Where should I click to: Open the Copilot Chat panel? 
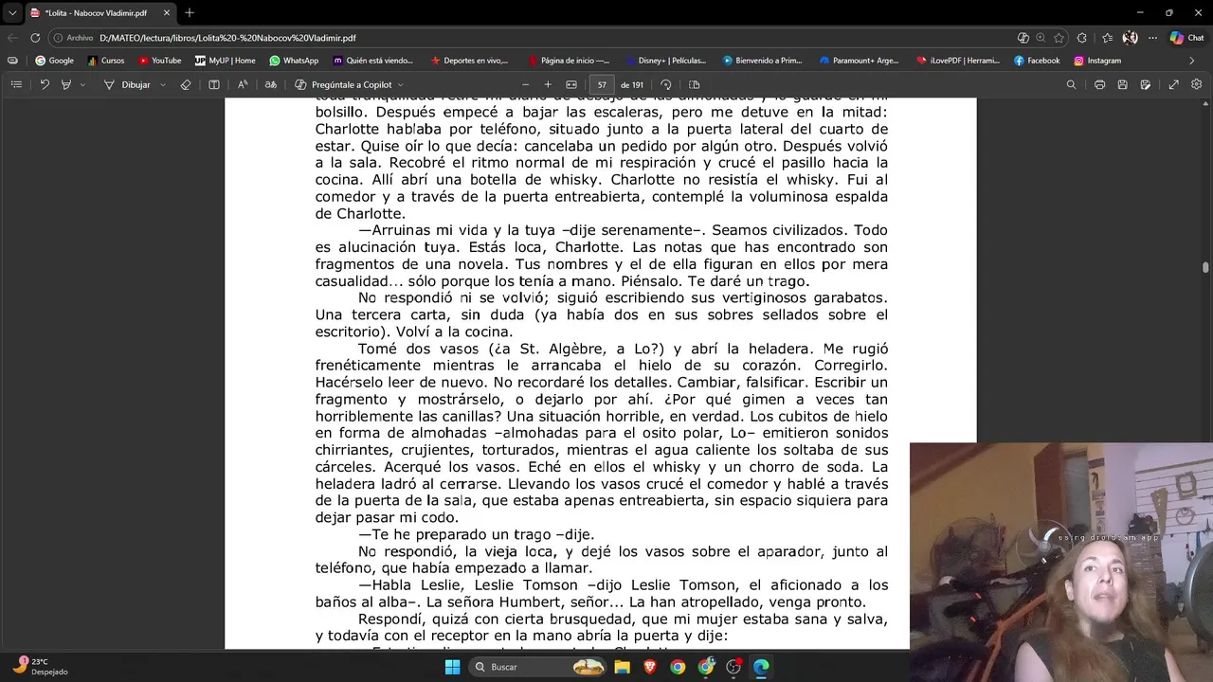(x=1186, y=38)
